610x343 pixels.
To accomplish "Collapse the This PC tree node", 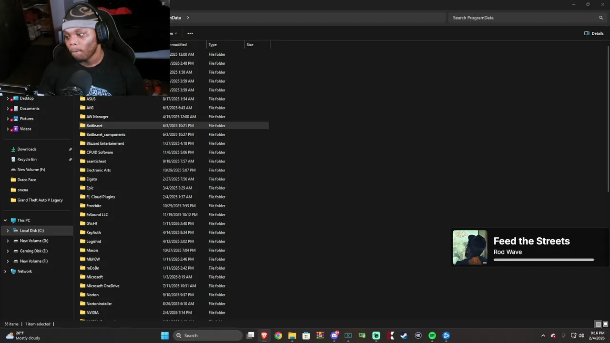I will (5, 220).
